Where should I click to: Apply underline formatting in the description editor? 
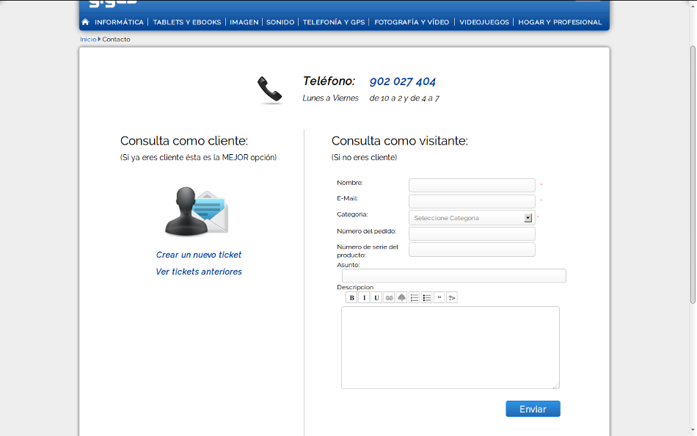tap(376, 297)
